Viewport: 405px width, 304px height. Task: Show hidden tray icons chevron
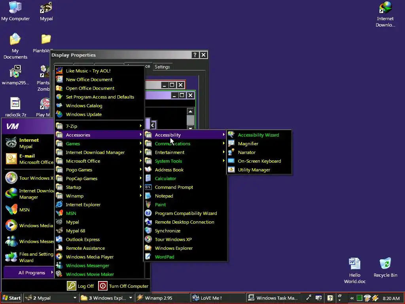pyautogui.click(x=352, y=298)
